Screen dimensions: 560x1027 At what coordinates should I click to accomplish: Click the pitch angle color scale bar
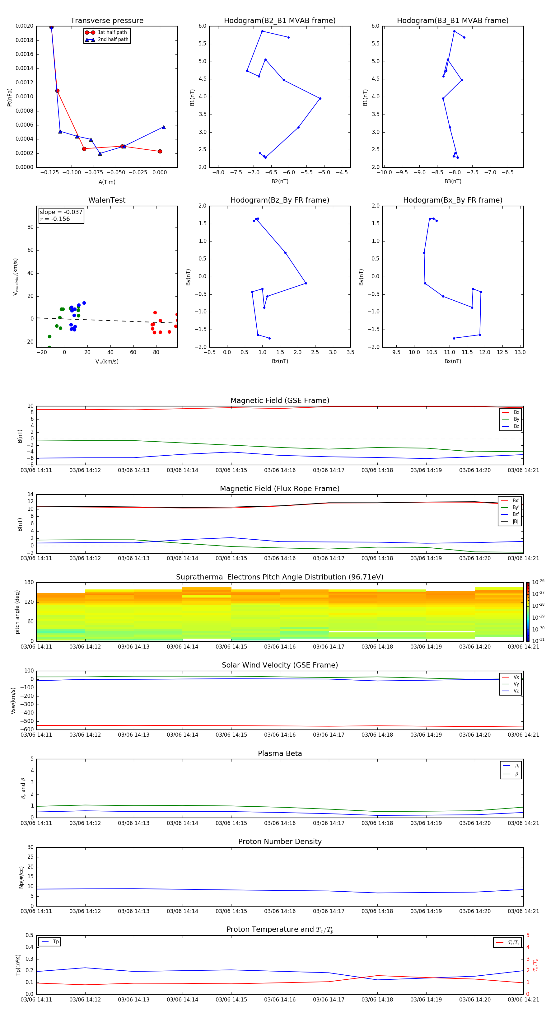(x=528, y=612)
